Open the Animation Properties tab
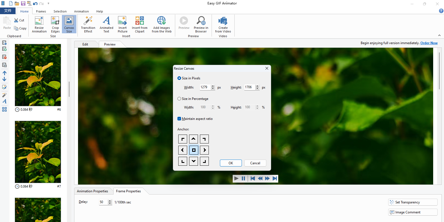444x222 pixels. [x=92, y=191]
